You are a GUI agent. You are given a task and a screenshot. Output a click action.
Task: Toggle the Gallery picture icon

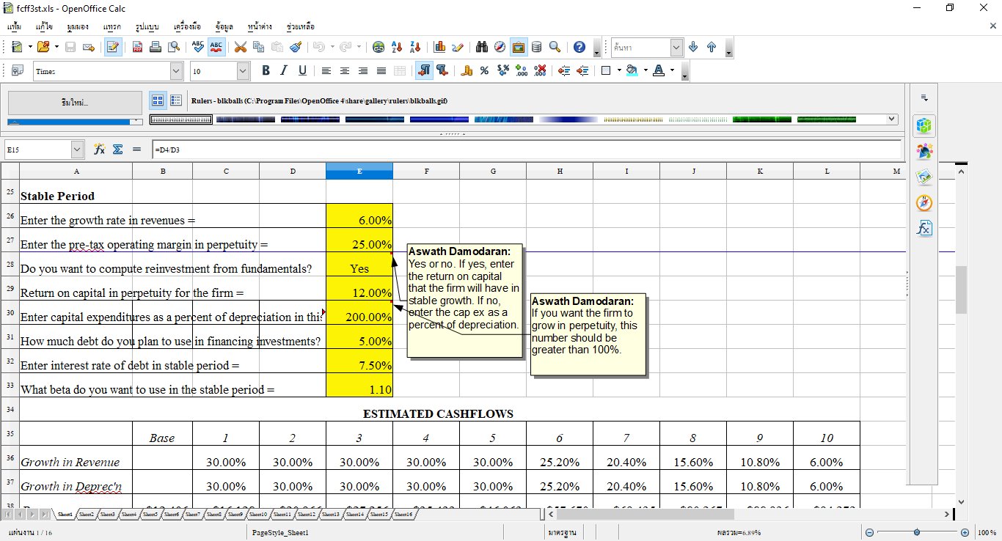click(519, 47)
